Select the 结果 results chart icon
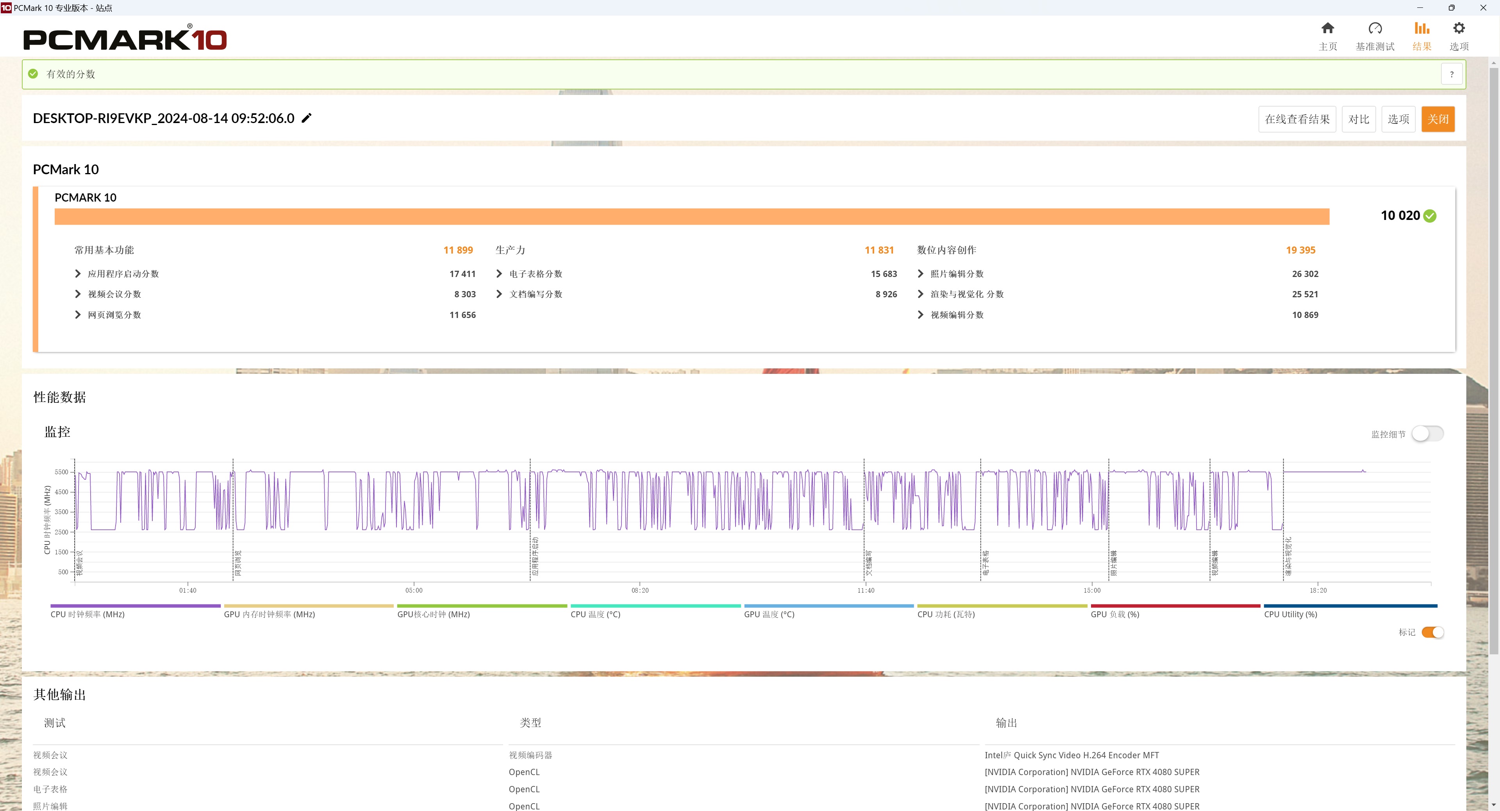This screenshot has width=1500, height=811. [x=1421, y=28]
